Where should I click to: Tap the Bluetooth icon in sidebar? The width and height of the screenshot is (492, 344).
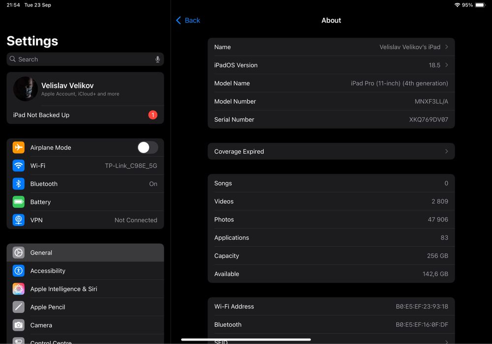(19, 184)
